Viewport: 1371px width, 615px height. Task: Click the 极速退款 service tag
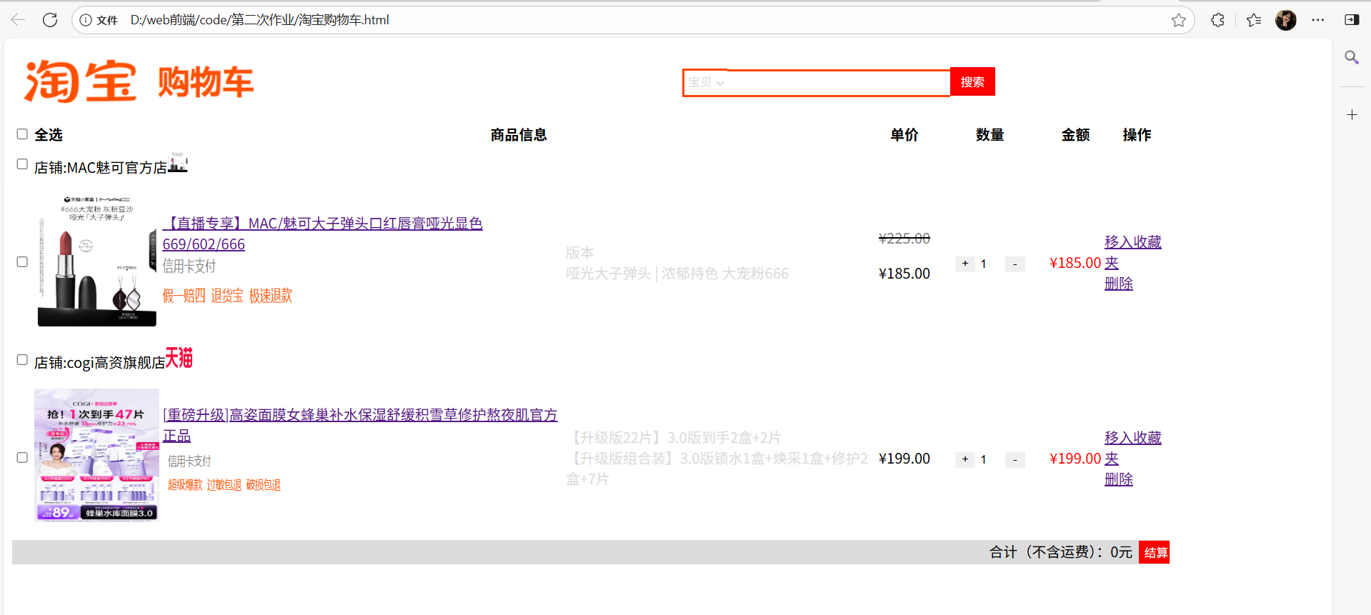click(x=271, y=296)
